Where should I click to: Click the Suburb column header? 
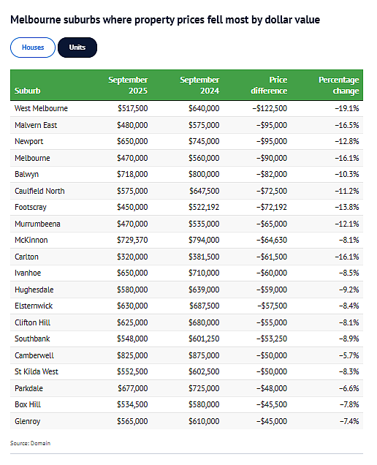[x=27, y=91]
